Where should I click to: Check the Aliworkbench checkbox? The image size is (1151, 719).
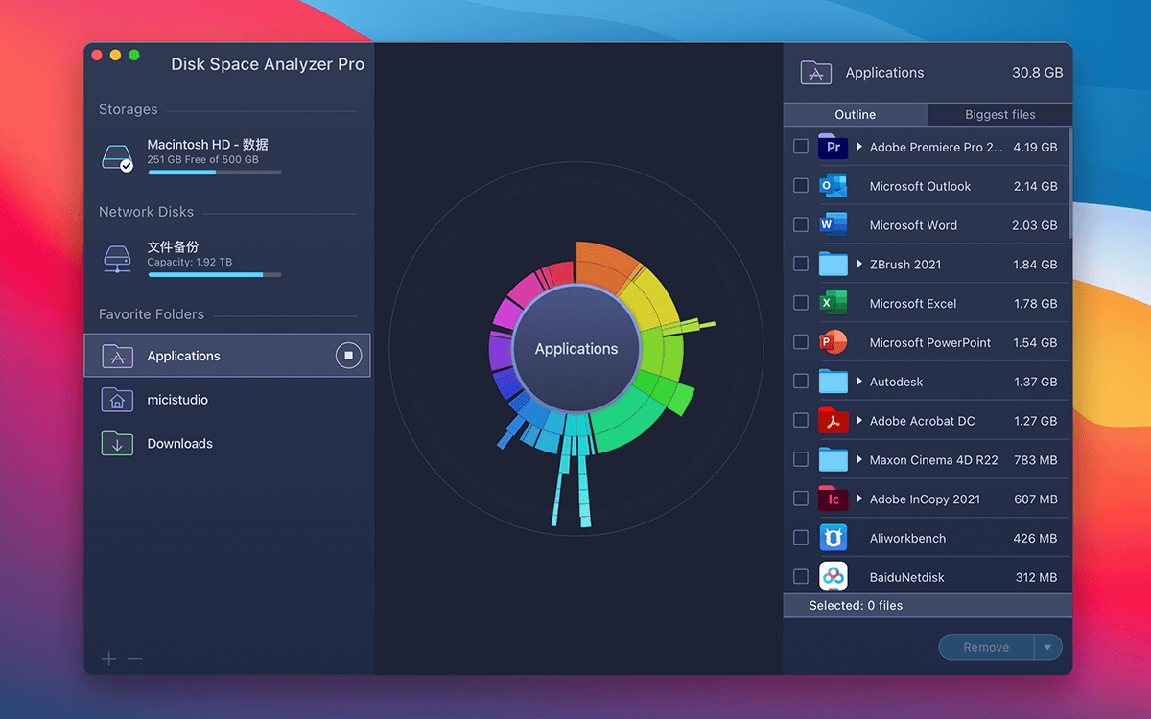click(x=801, y=538)
